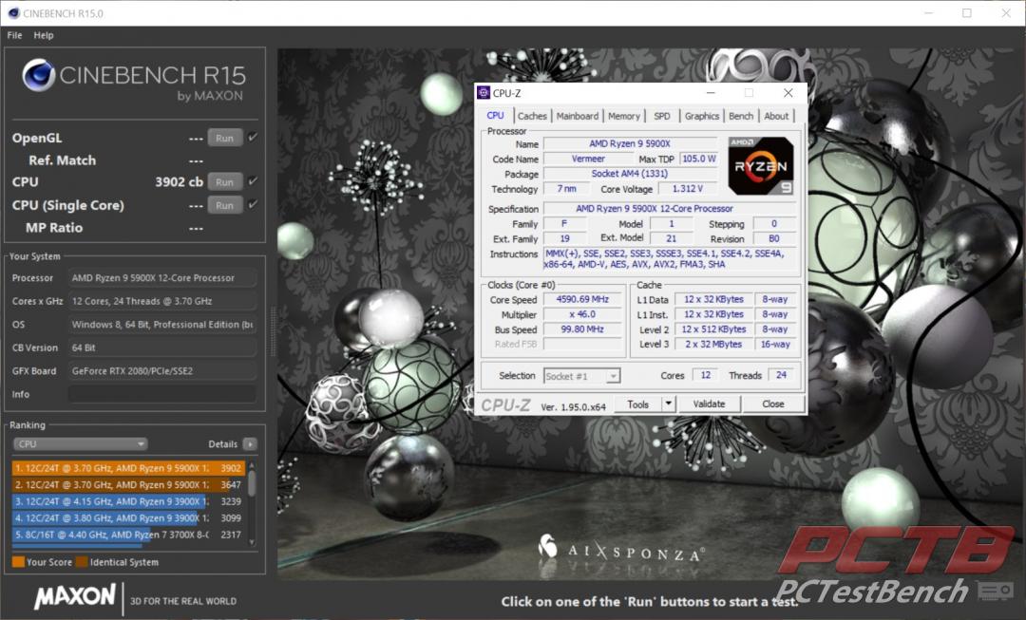Click the Code Name field Vermeer

pyautogui.click(x=588, y=159)
